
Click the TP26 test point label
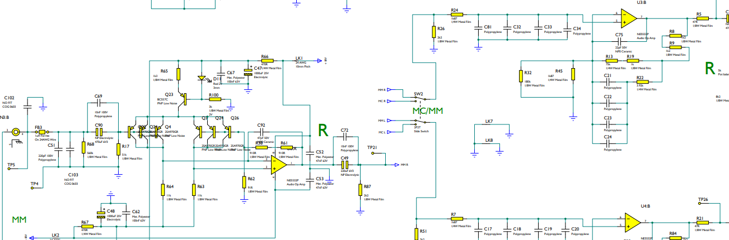[703, 199]
